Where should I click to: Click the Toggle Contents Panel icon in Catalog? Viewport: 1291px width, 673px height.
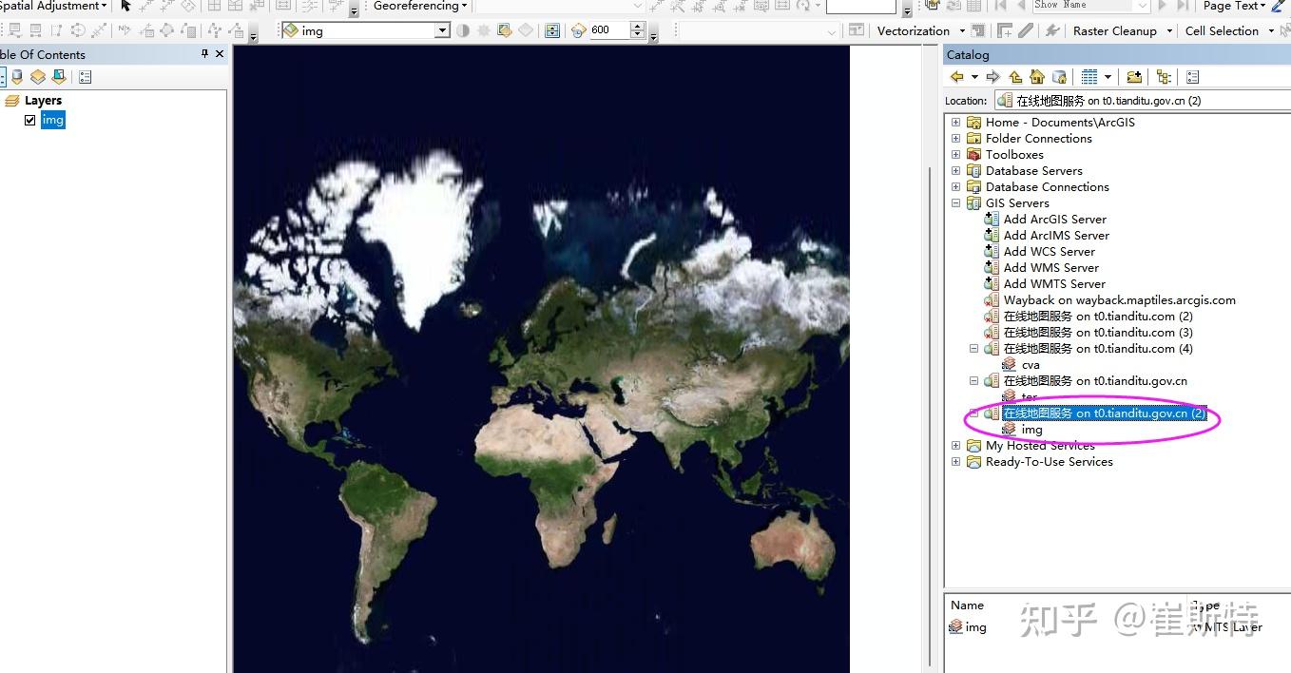pos(1192,76)
